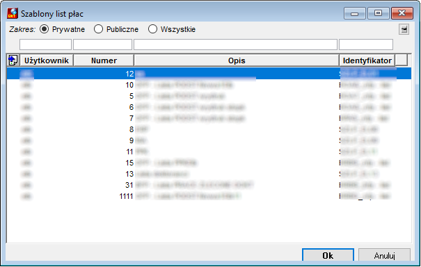Sort by the Identyfikator column header
421x267 pixels.
pos(367,60)
